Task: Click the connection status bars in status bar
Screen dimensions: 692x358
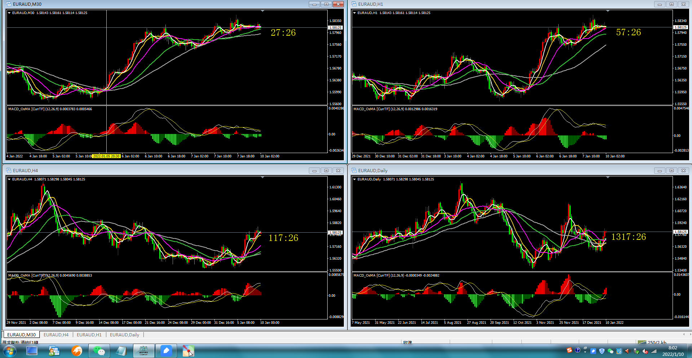Action: click(x=642, y=342)
